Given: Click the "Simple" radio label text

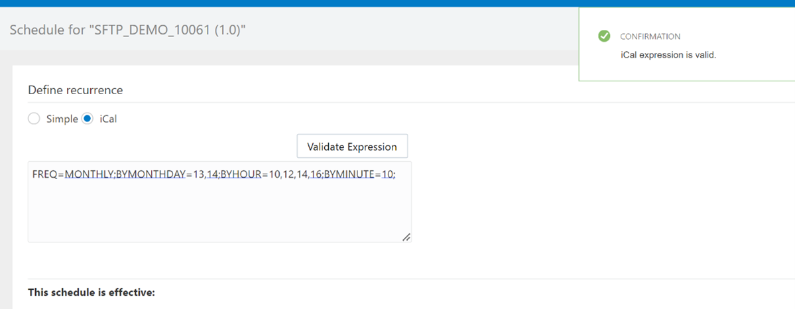Looking at the screenshot, I should tap(62, 119).
